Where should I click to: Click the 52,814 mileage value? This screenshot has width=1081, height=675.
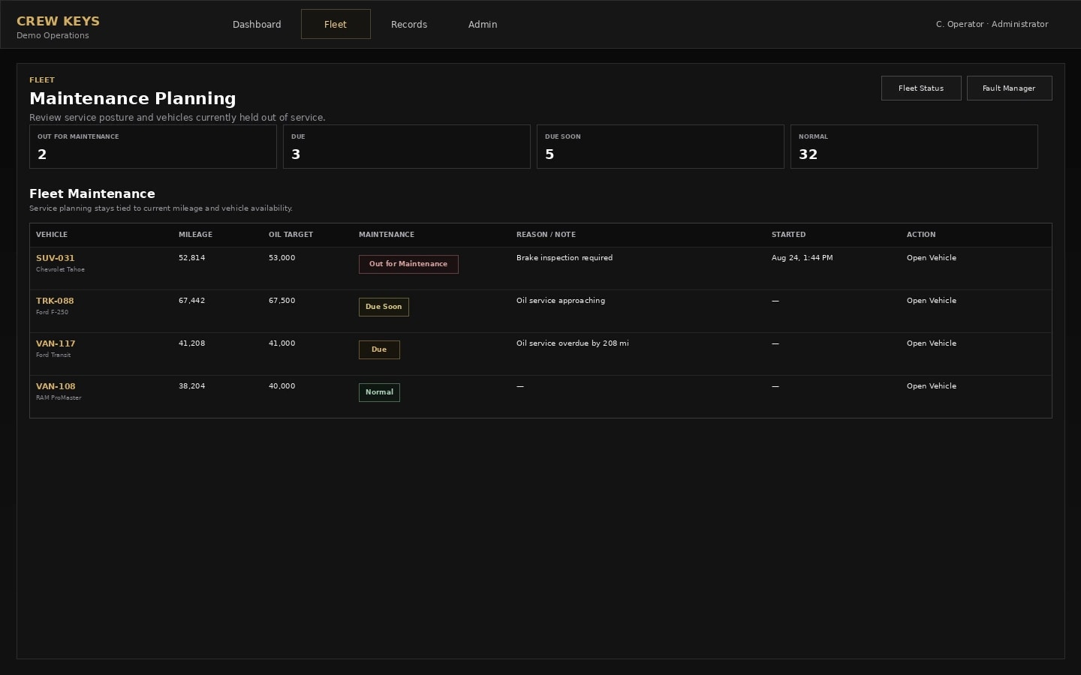coord(191,258)
